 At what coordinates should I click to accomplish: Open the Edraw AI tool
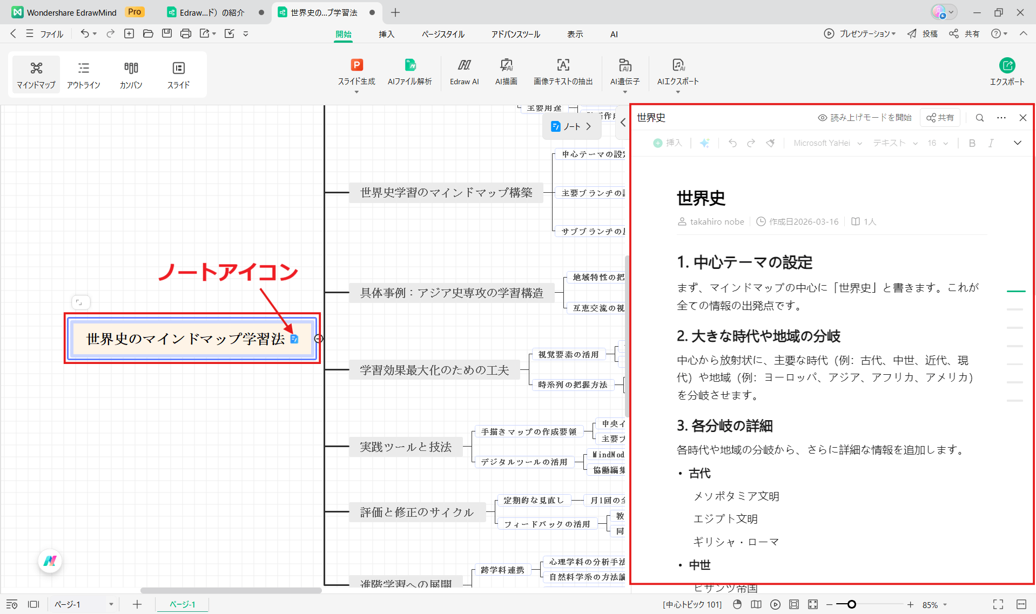pyautogui.click(x=464, y=73)
